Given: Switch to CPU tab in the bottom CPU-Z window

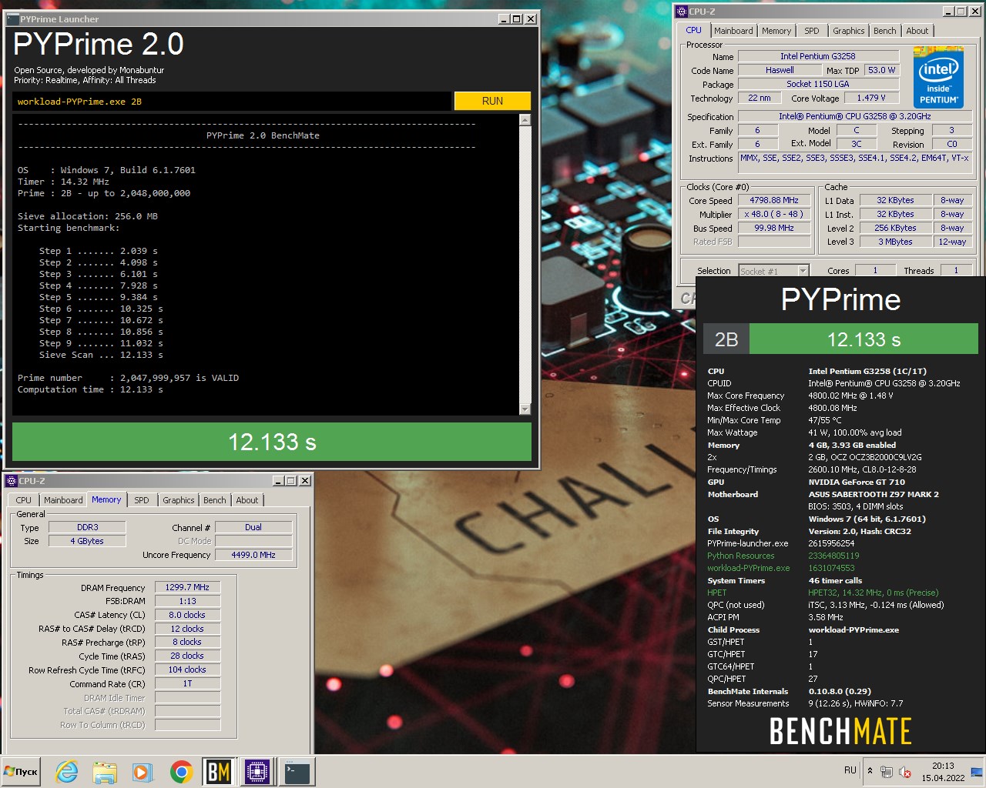Looking at the screenshot, I should (x=24, y=500).
